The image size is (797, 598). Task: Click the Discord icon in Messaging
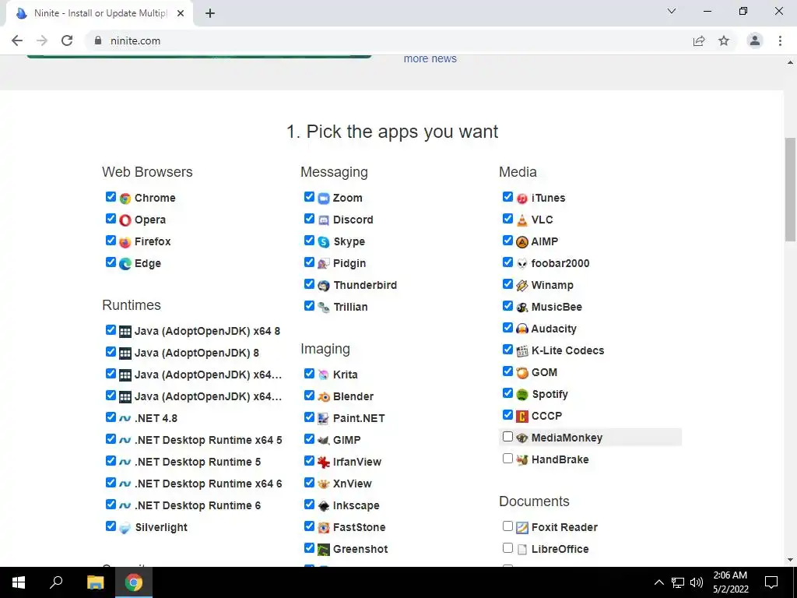(324, 220)
